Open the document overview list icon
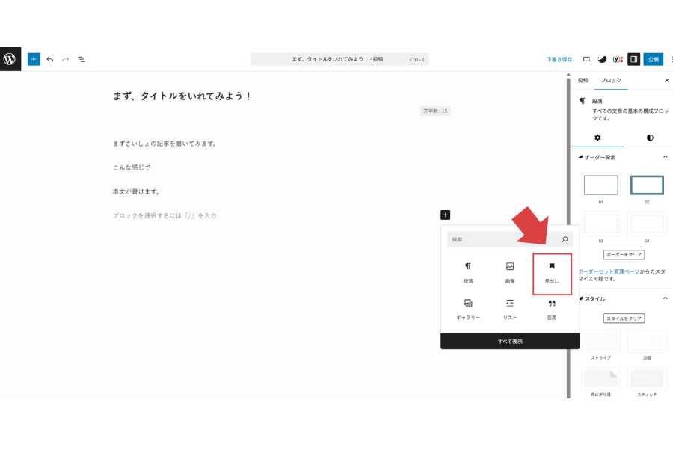This screenshot has height=471, width=673. [82, 58]
